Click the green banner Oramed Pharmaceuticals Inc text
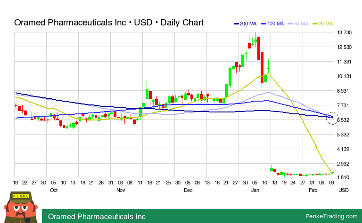The image size is (362, 223). tap(97, 216)
